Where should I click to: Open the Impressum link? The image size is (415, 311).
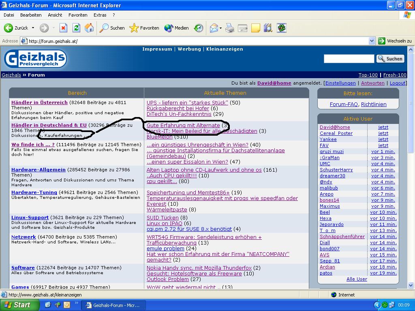click(x=157, y=49)
